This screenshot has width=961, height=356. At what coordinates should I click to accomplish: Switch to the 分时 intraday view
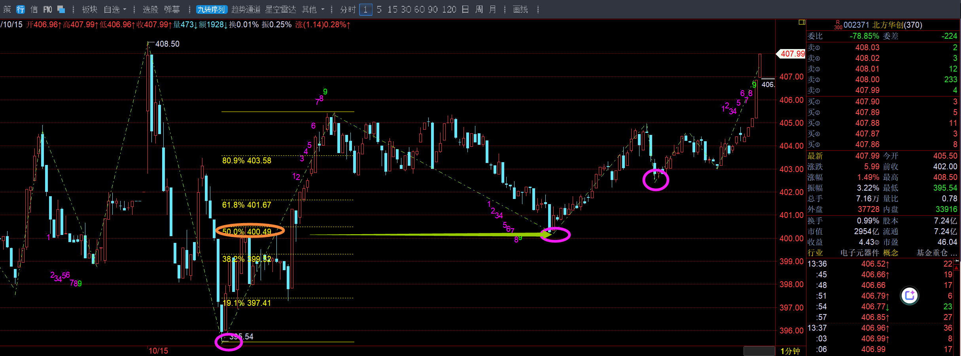click(x=348, y=9)
